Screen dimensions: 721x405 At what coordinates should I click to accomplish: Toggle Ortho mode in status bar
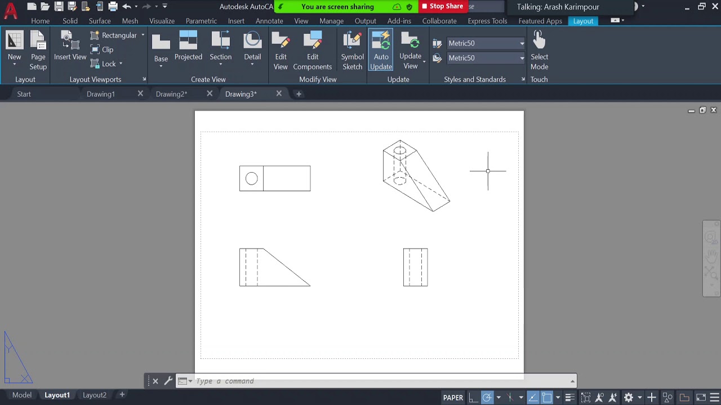coord(473,398)
